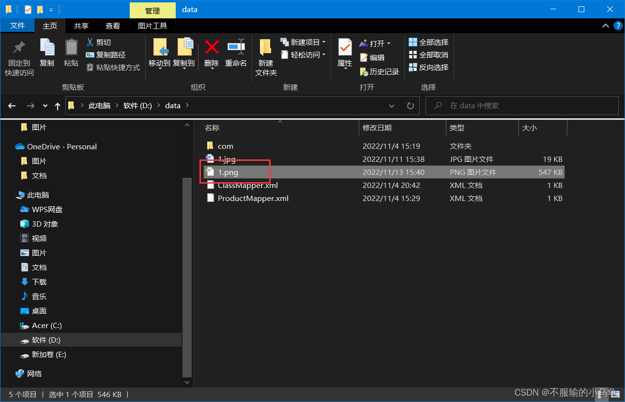Open the ribbon help question mark
The image size is (625, 402).
[618, 26]
